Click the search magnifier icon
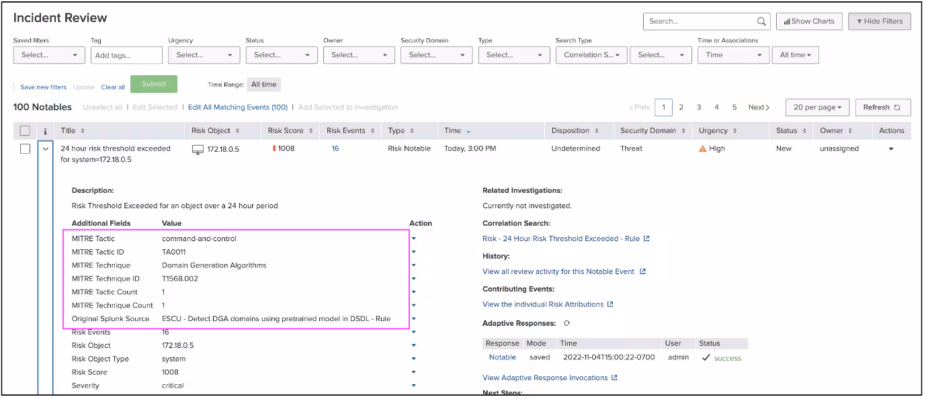Image resolution: width=926 pixels, height=399 pixels. tap(761, 21)
